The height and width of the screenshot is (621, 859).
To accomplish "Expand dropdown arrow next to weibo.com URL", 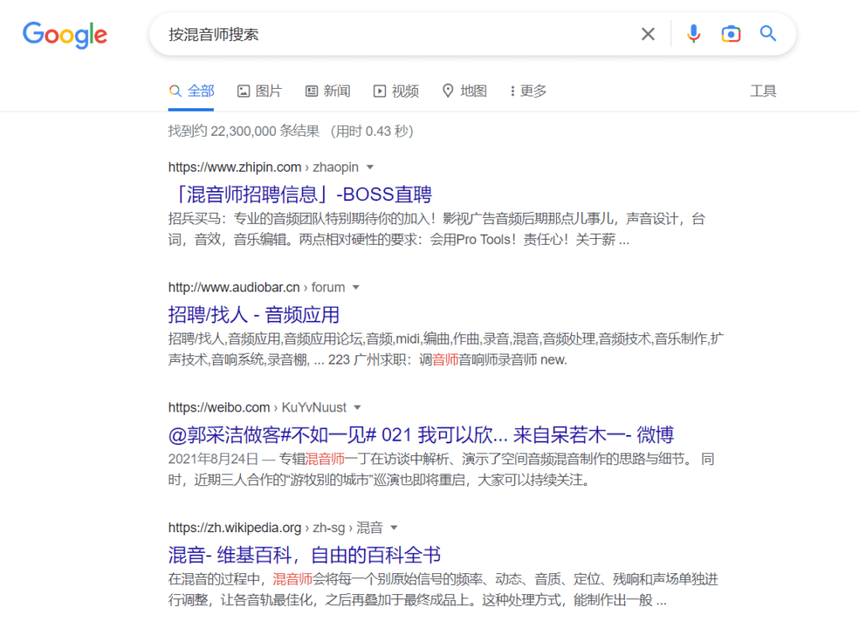I will click(x=357, y=408).
